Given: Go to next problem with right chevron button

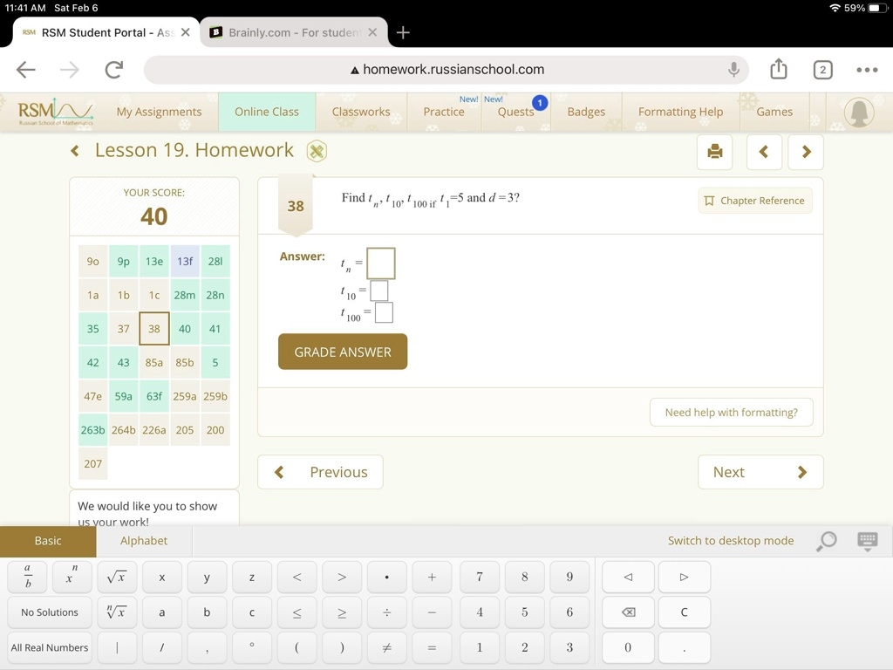Looking at the screenshot, I should 806,152.
